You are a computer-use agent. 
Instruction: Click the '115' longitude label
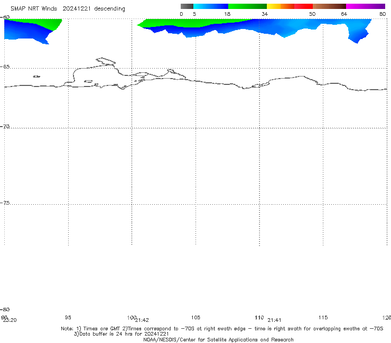(x=323, y=317)
